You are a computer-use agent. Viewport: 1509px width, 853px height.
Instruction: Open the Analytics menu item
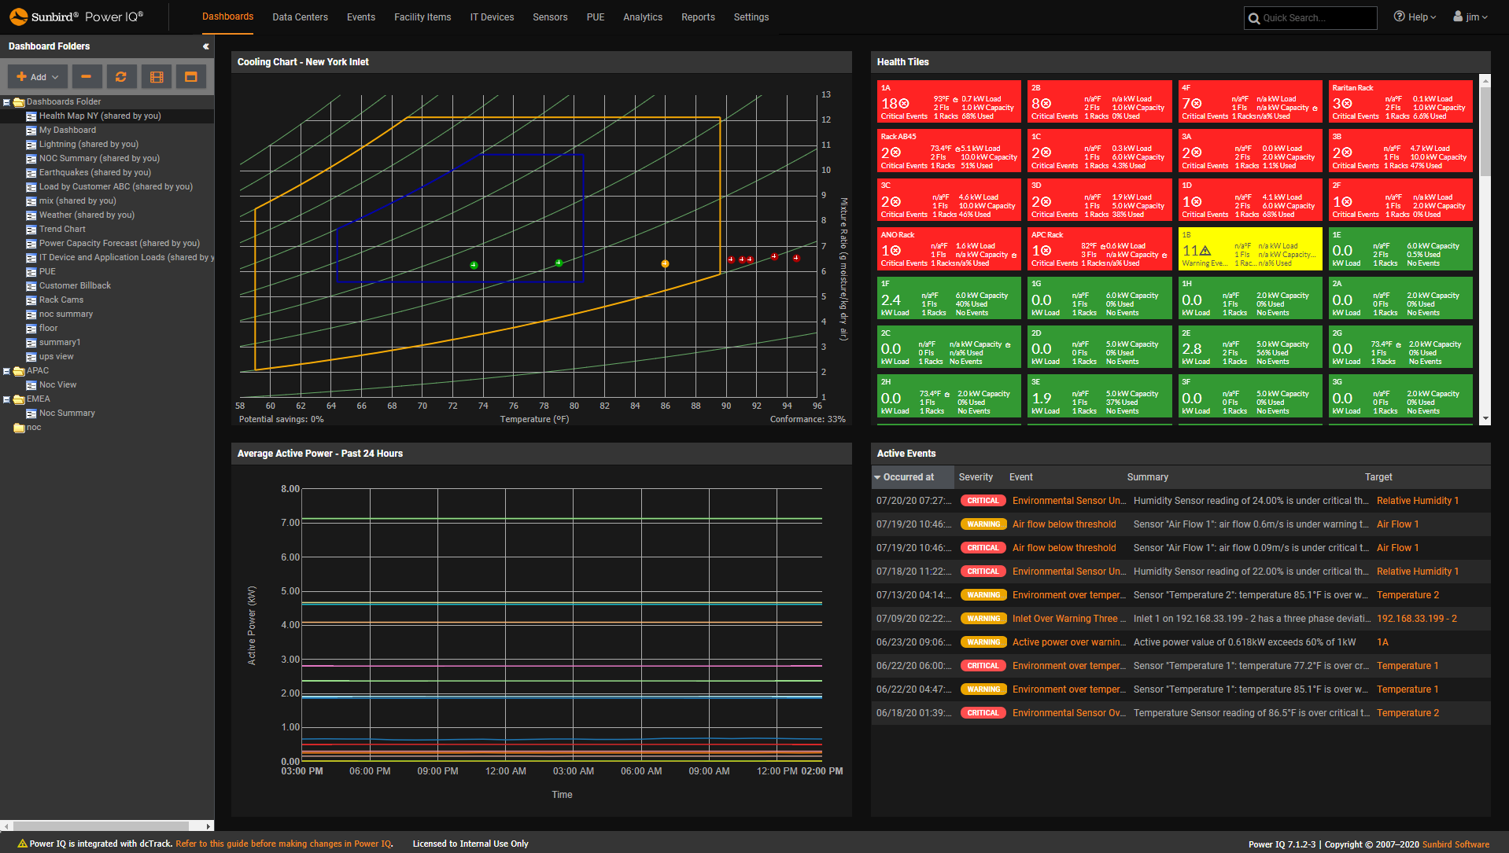642,17
